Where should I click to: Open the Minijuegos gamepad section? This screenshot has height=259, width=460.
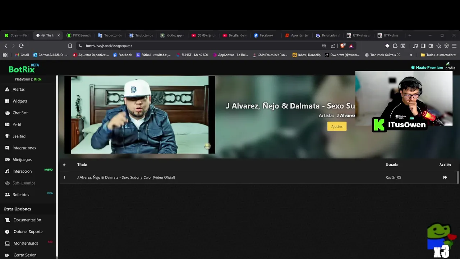click(22, 159)
